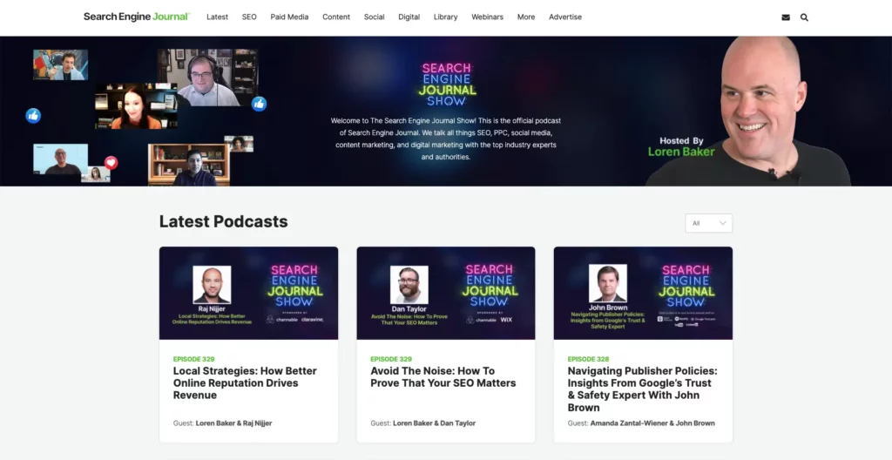
Task: Click the podcast welcome description text
Action: pyautogui.click(x=446, y=139)
